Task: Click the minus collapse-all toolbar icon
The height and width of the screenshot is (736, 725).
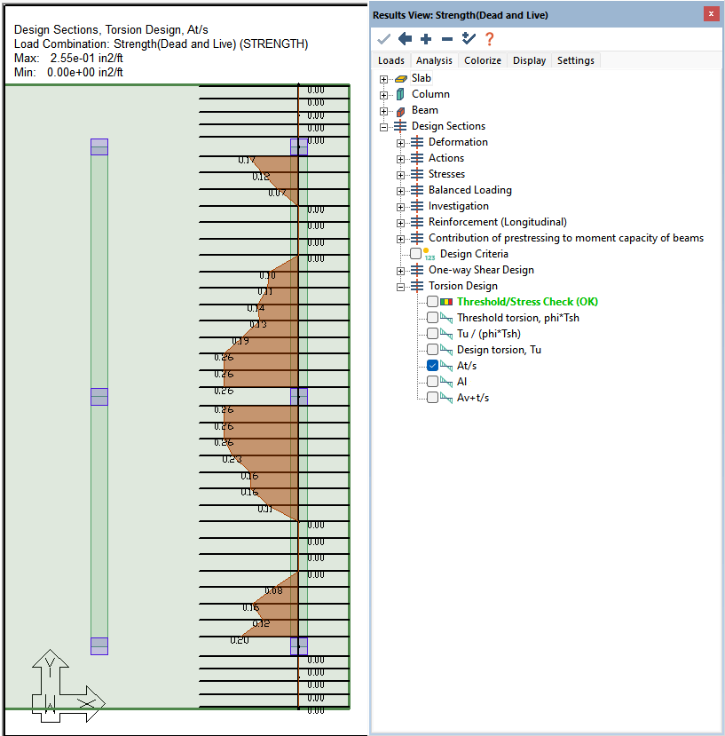Action: pyautogui.click(x=447, y=38)
